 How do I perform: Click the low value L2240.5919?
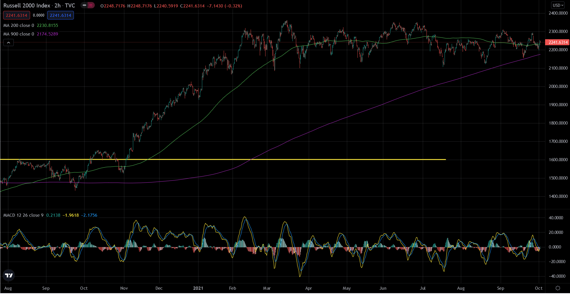click(166, 6)
